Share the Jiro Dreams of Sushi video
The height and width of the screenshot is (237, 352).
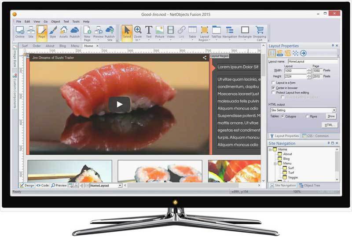point(205,58)
